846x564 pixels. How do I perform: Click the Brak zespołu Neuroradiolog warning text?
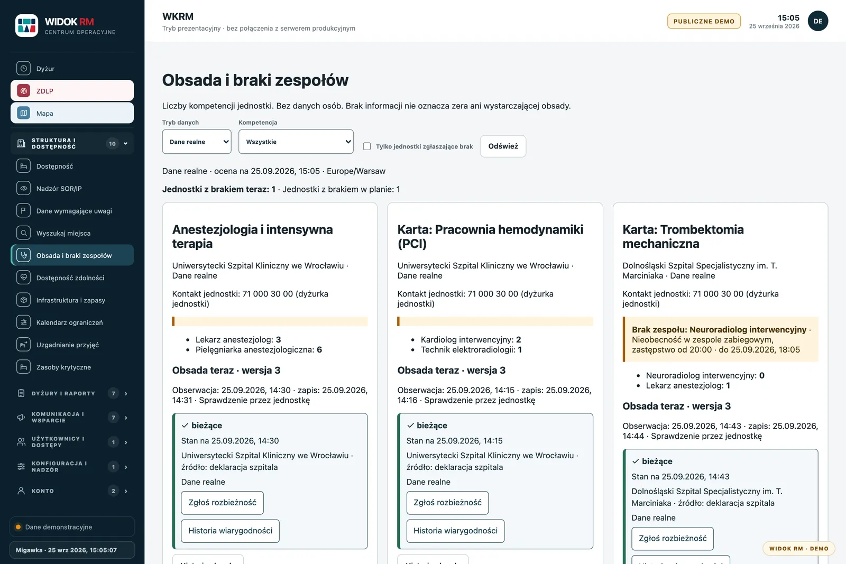(x=721, y=339)
